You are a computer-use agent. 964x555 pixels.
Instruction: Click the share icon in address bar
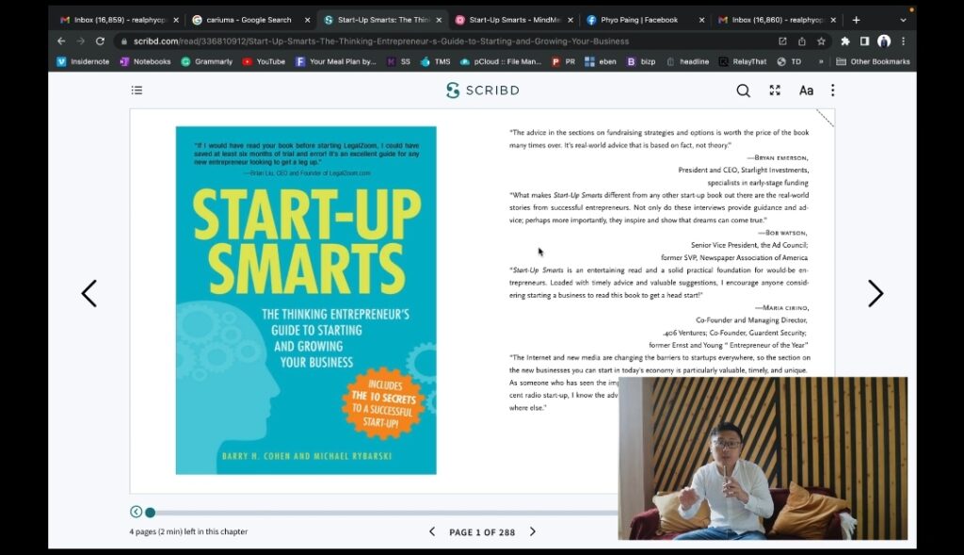802,41
